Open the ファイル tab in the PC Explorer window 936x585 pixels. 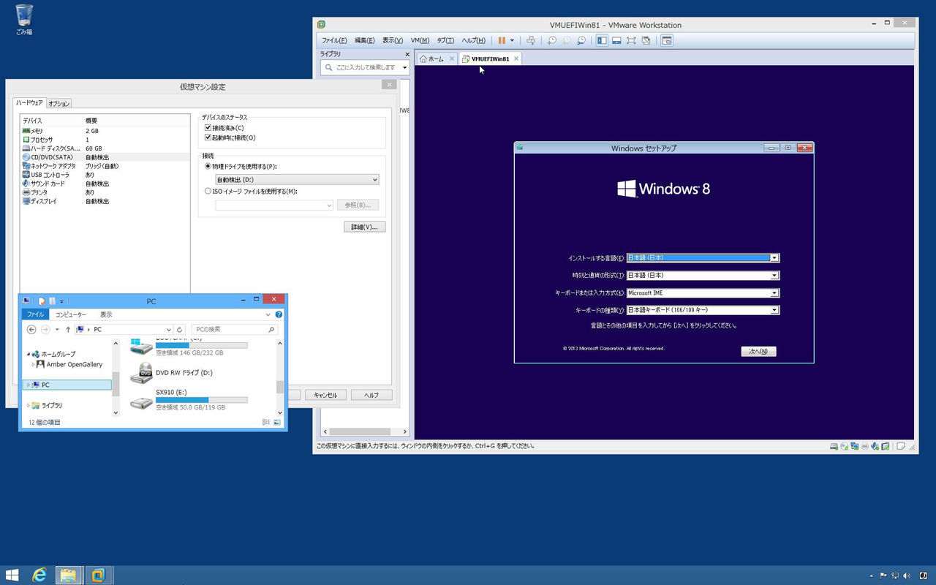35,314
